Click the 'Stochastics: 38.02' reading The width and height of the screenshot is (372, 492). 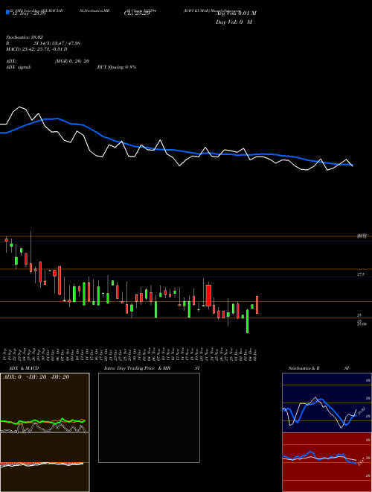(25, 37)
